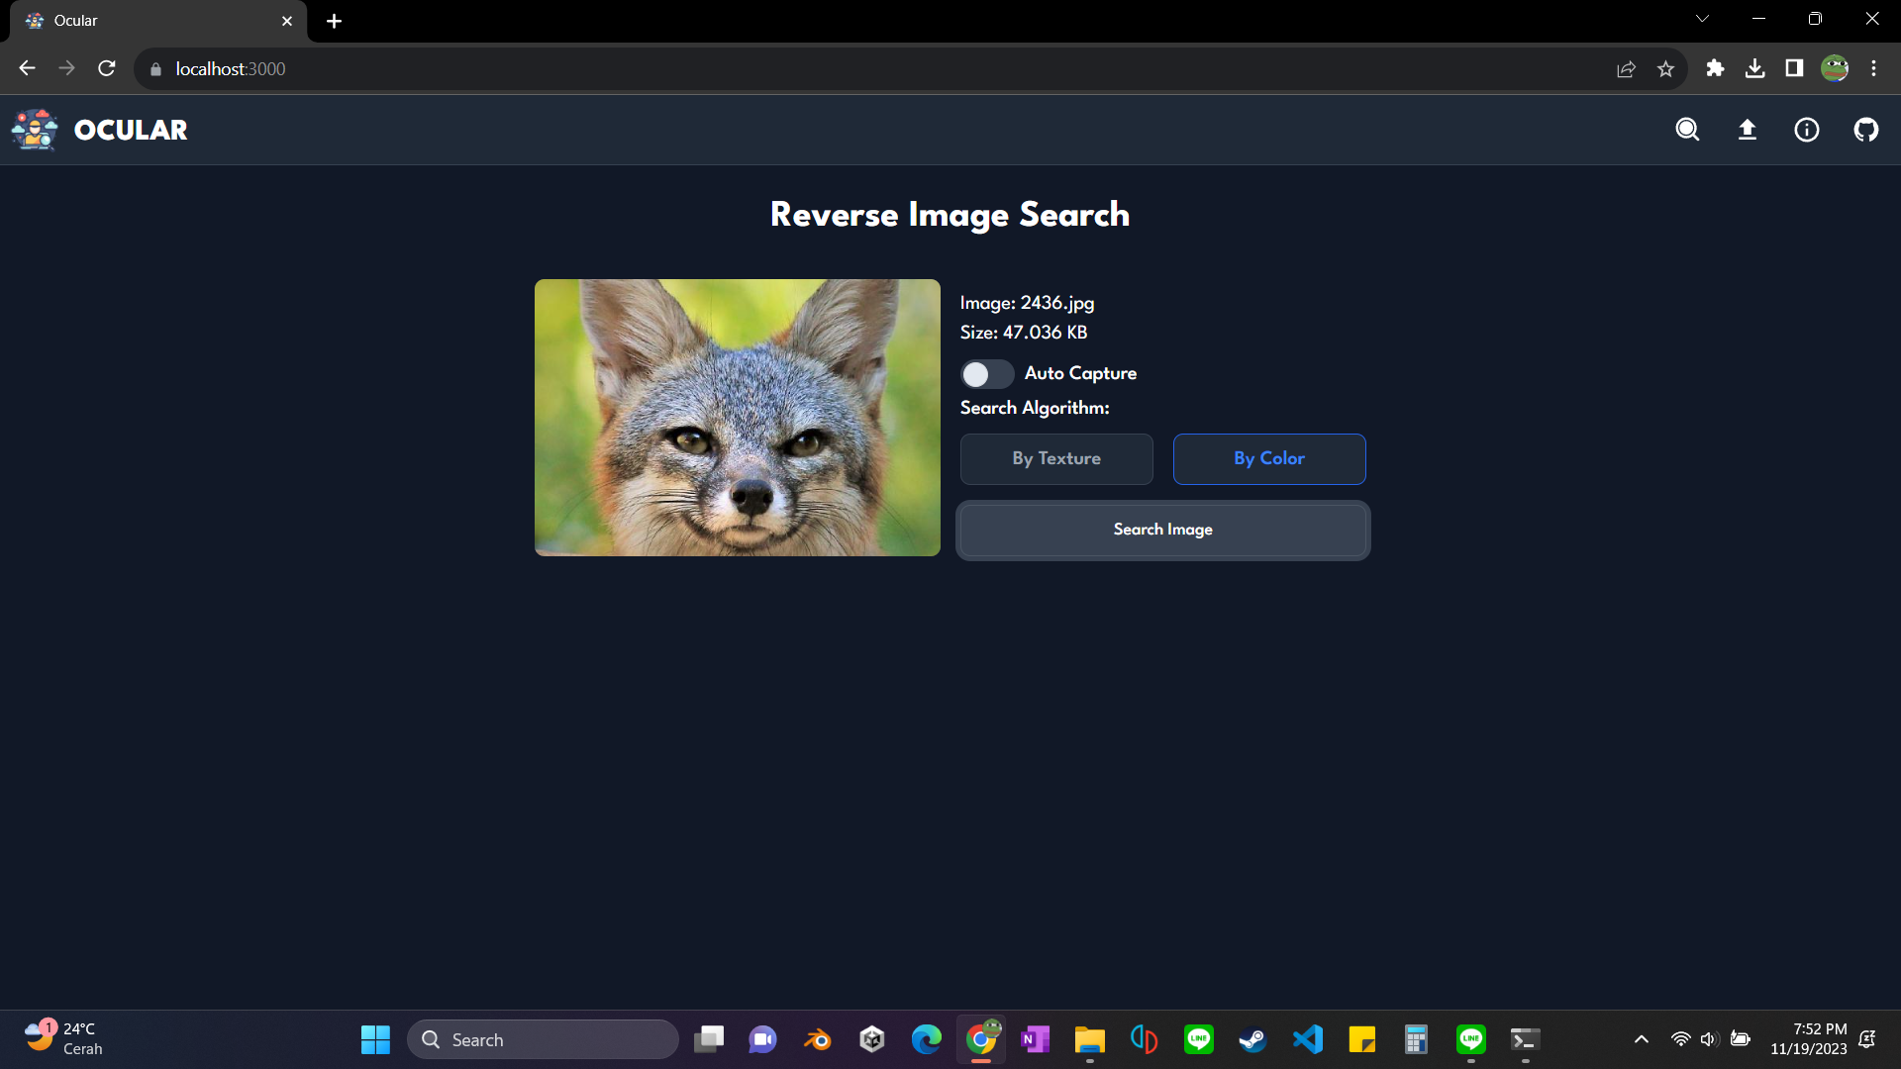Open Visual Studio Code from taskbar
The image size is (1901, 1069).
[x=1308, y=1039]
